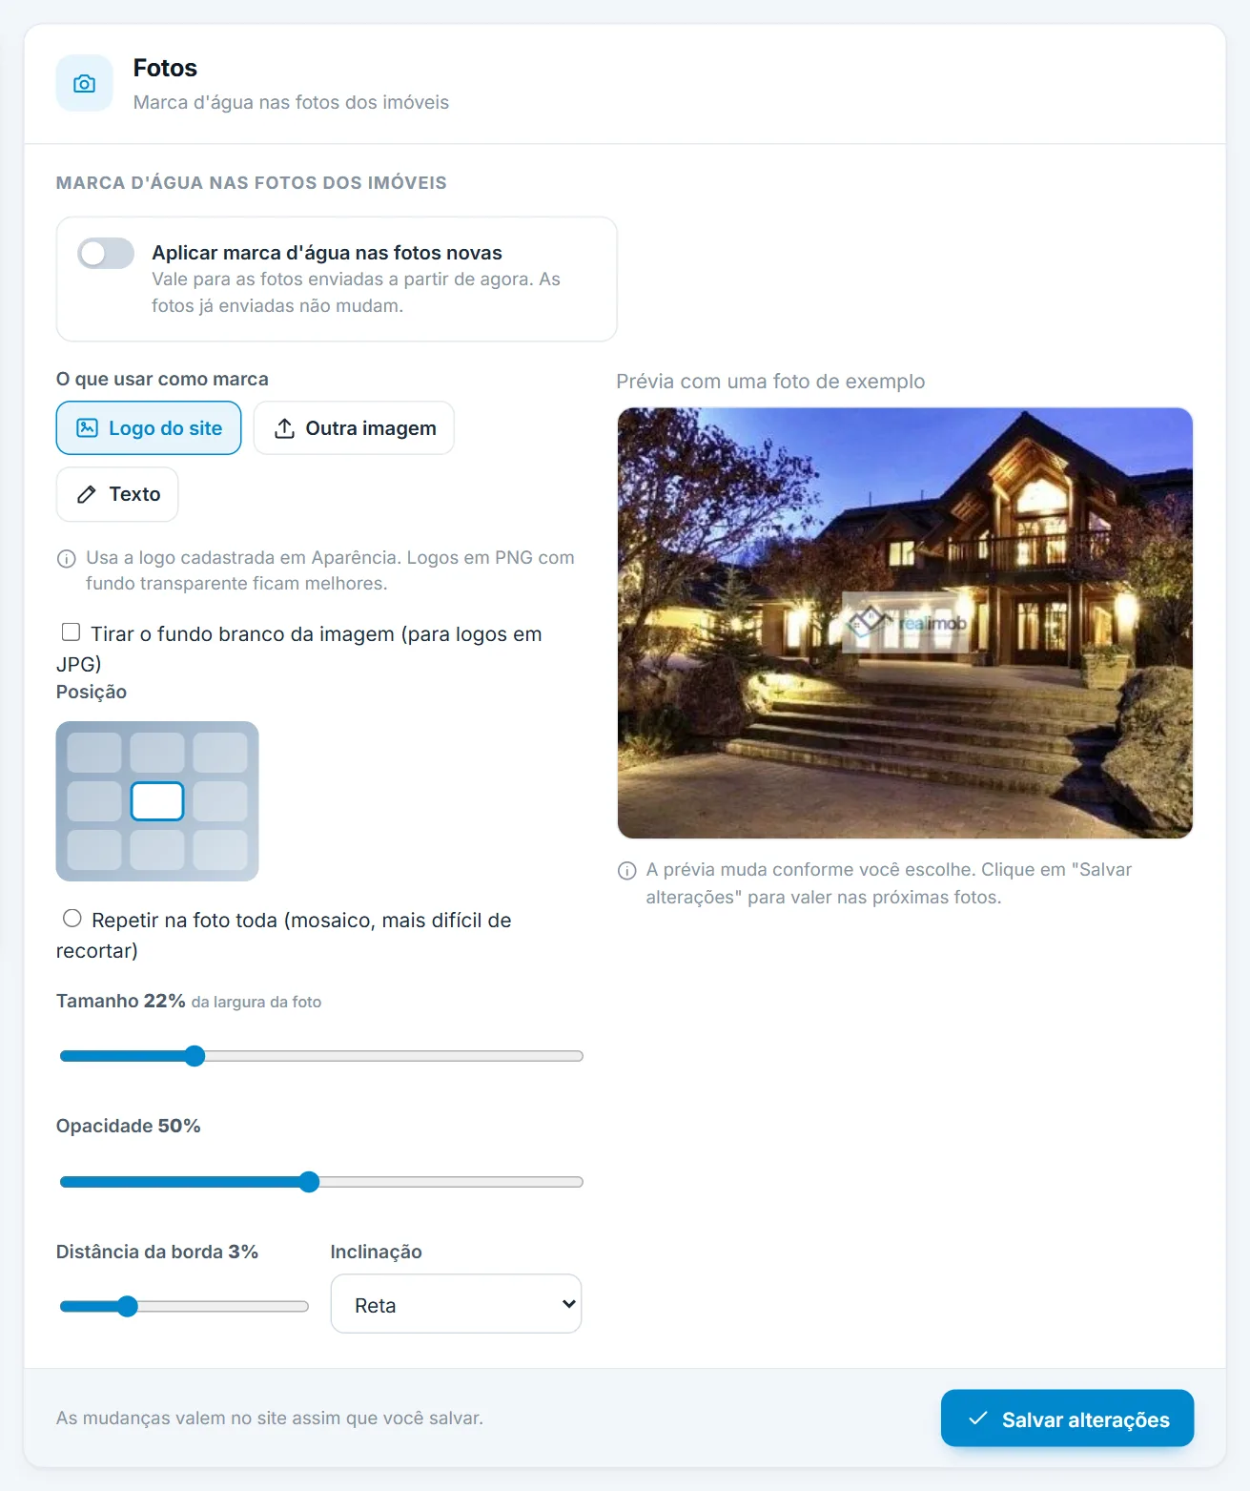The image size is (1250, 1491).
Task: Select middle-right position grid cell
Action: point(220,801)
